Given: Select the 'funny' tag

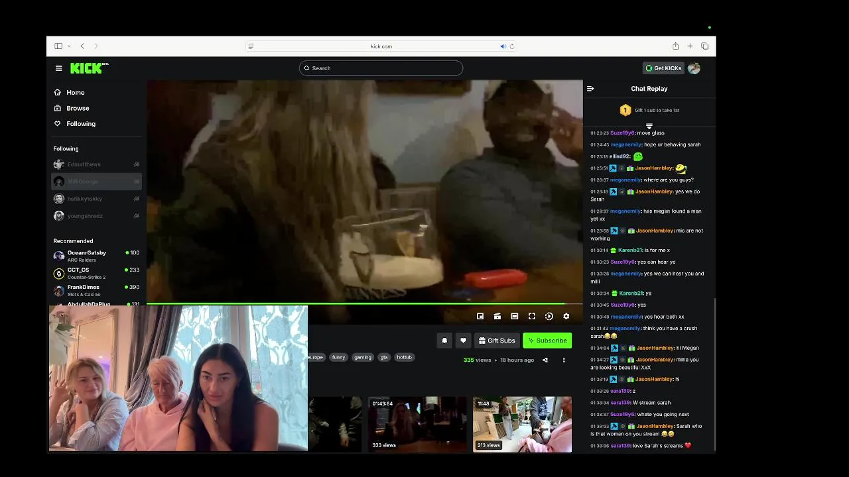Looking at the screenshot, I should pyautogui.click(x=339, y=357).
